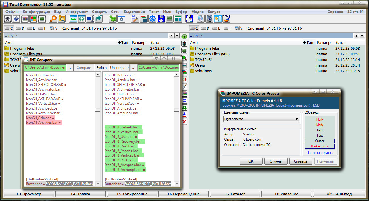
Task: Click the WinRAR archive icon in main toolbar
Action: click(25, 19)
